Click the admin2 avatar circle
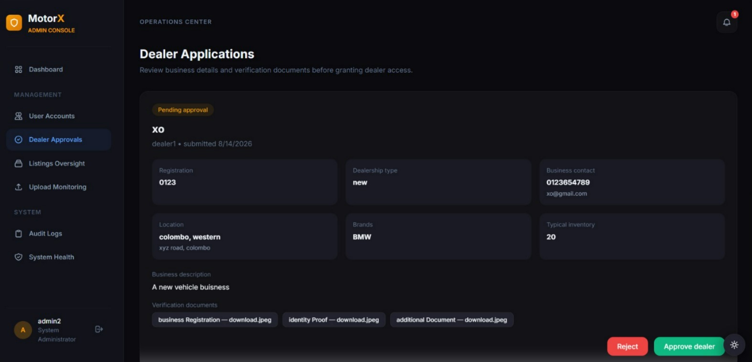 pos(23,330)
